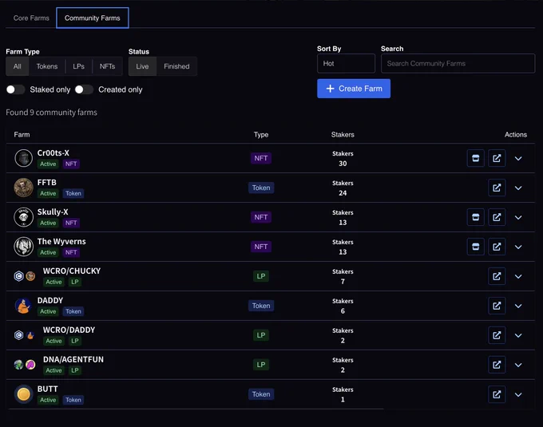The image size is (543, 427).
Task: Switch to the Core Farms tab
Action: 31,18
